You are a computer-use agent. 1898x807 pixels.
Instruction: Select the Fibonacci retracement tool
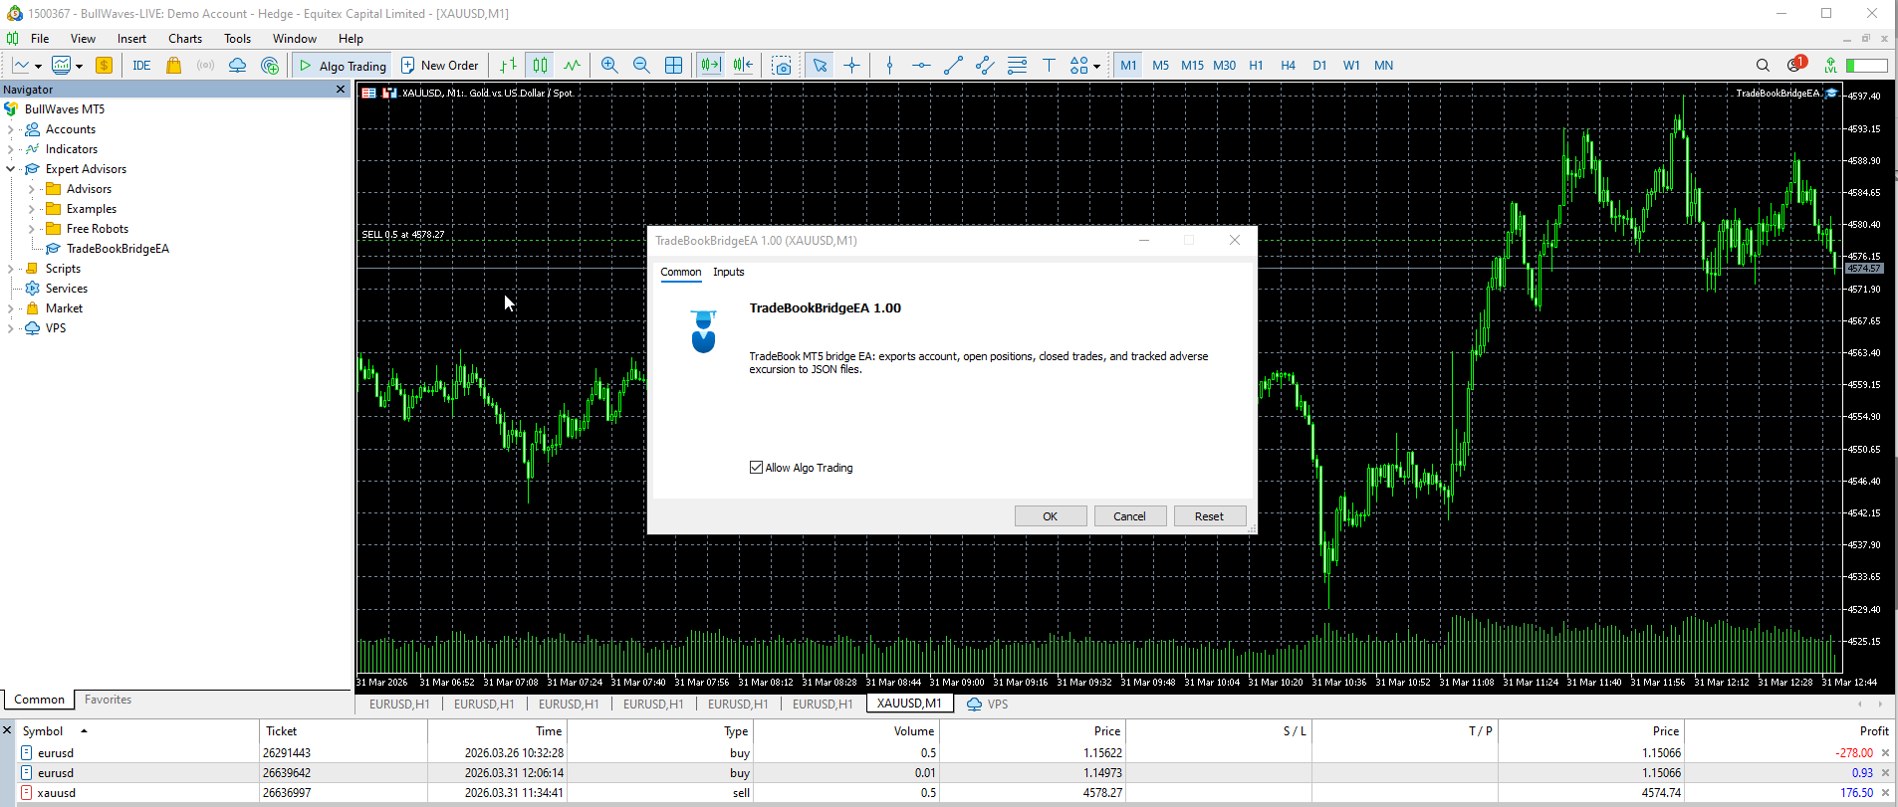pyautogui.click(x=1017, y=66)
